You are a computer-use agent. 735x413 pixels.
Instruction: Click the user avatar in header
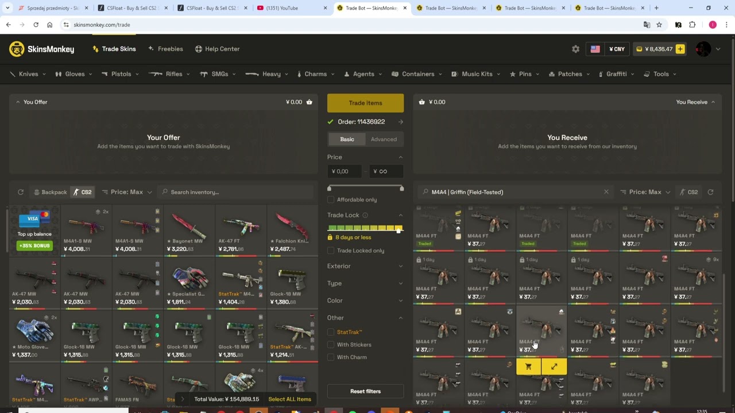[x=703, y=49]
